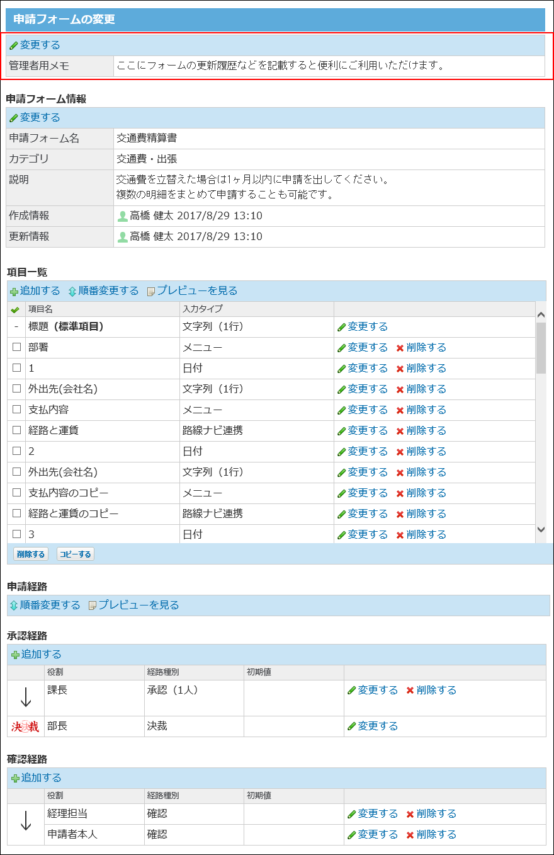Check the 経路と運賃 checkbox
The width and height of the screenshot is (554, 855).
pyautogui.click(x=16, y=430)
